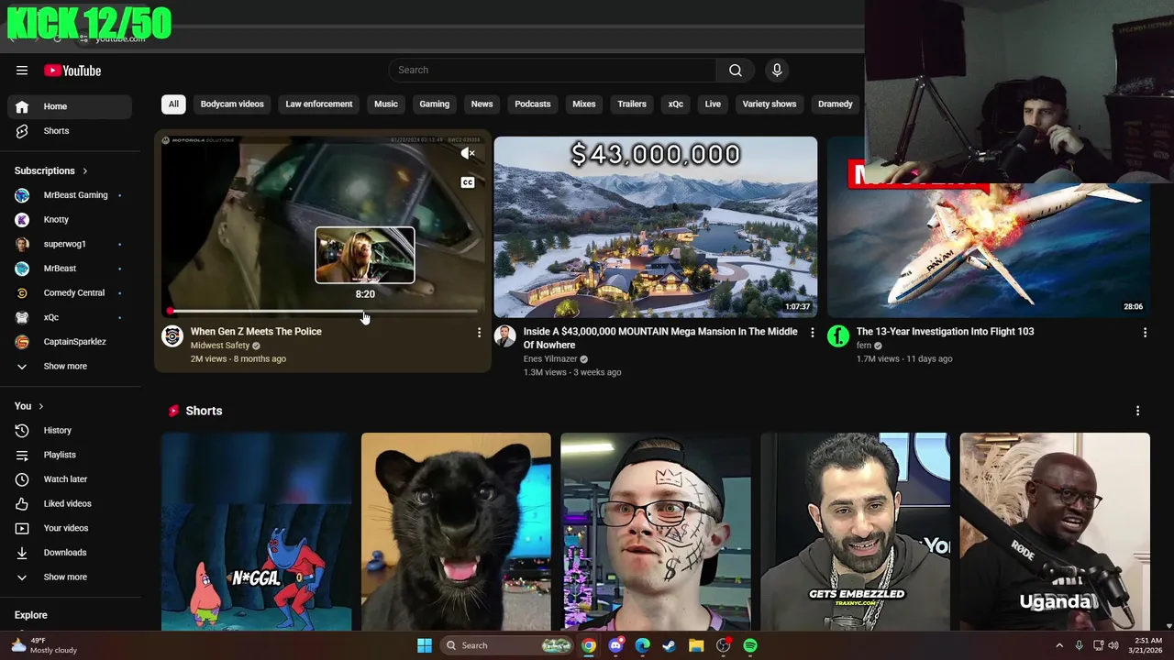The width and height of the screenshot is (1174, 660).
Task: Select the Trailers filter chip
Action: (632, 104)
